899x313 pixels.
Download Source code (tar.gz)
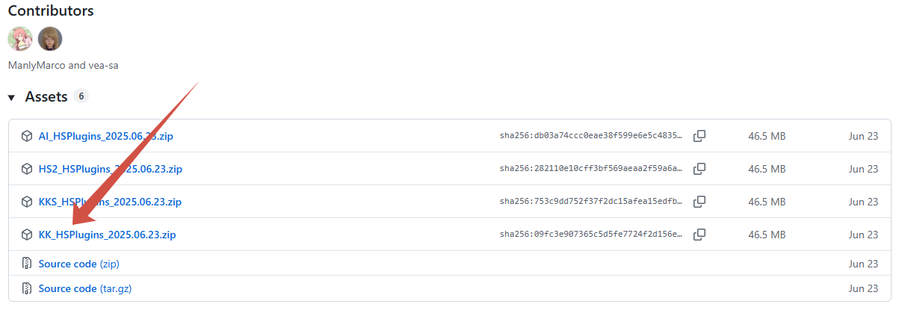pos(86,288)
